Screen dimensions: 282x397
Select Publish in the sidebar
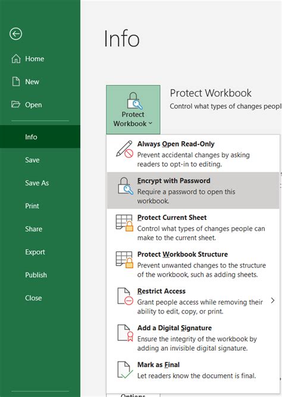coord(40,275)
